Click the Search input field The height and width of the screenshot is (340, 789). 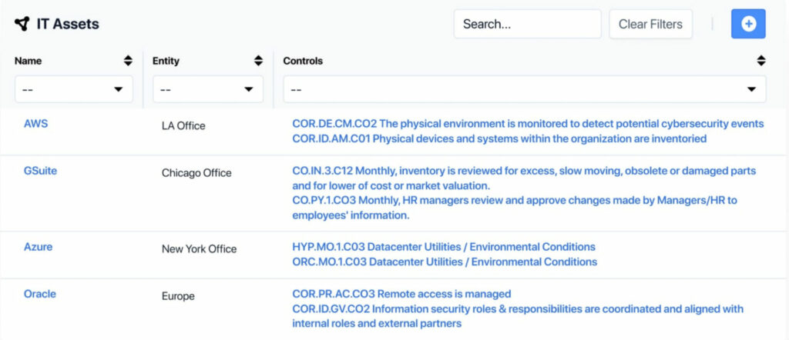pos(527,24)
